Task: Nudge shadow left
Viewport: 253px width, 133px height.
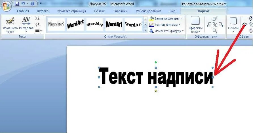Action: (x=209, y=24)
